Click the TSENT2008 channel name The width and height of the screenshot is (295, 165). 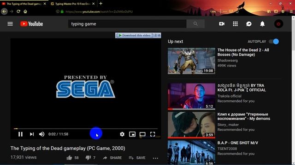[227, 148]
